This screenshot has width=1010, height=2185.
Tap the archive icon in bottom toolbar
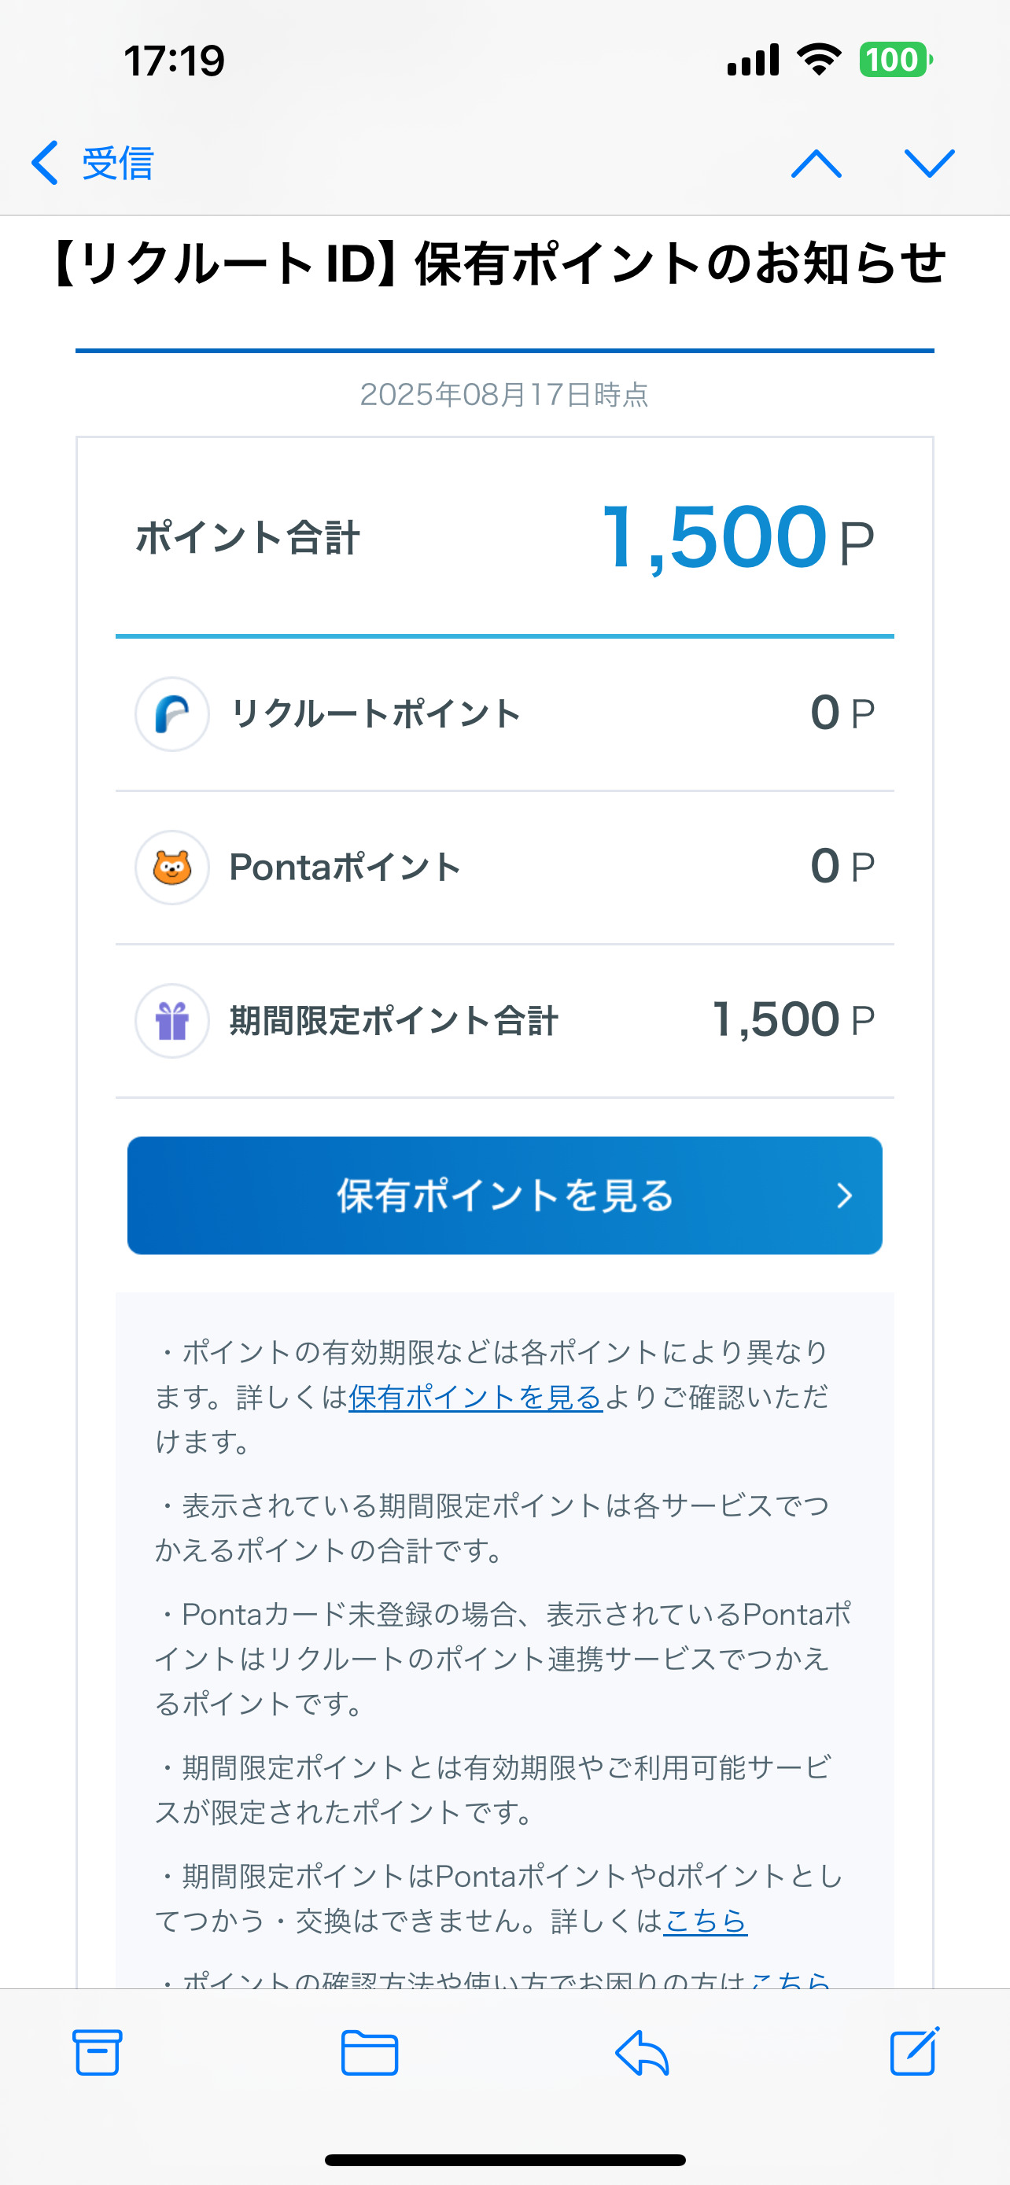click(97, 2052)
